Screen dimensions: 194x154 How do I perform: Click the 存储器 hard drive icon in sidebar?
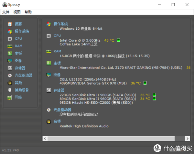pos(10,68)
